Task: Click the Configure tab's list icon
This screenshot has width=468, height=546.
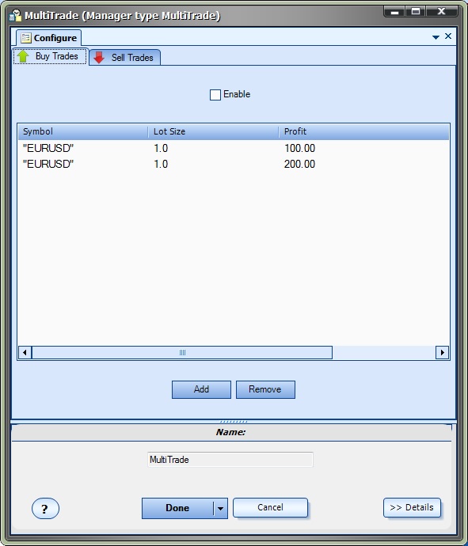Action: [26, 38]
